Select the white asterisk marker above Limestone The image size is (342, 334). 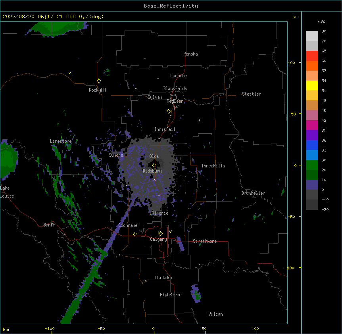(61, 137)
